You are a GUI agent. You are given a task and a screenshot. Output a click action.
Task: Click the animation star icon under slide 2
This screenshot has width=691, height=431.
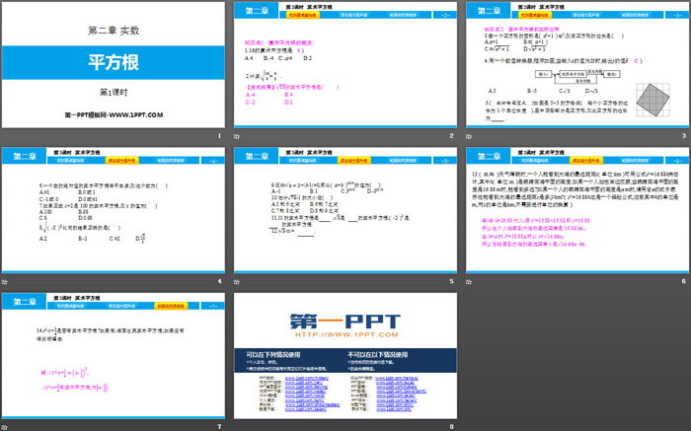coord(237,136)
